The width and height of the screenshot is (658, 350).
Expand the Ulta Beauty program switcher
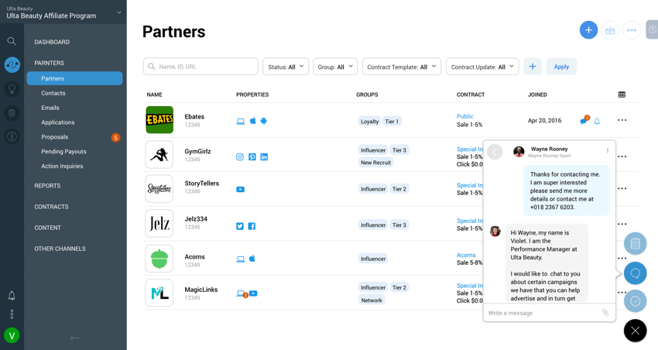pyautogui.click(x=119, y=12)
